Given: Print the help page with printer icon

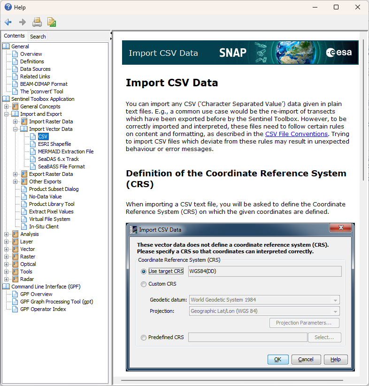Looking at the screenshot, I should pos(37,22).
